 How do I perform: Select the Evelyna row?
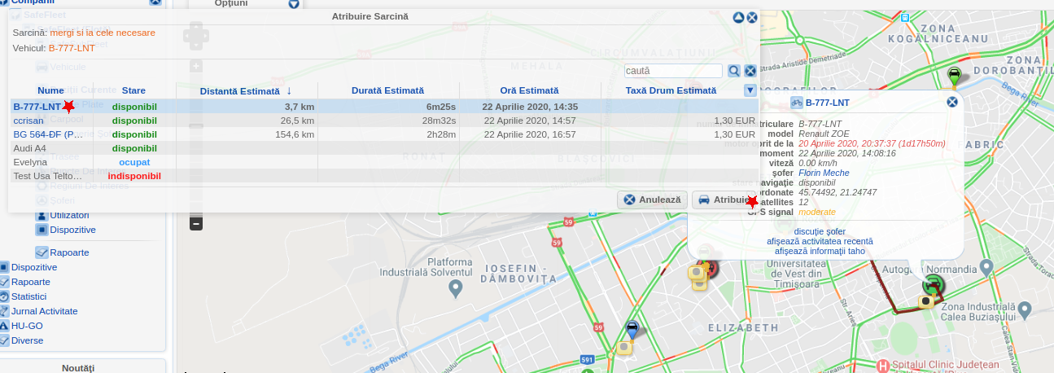point(384,162)
